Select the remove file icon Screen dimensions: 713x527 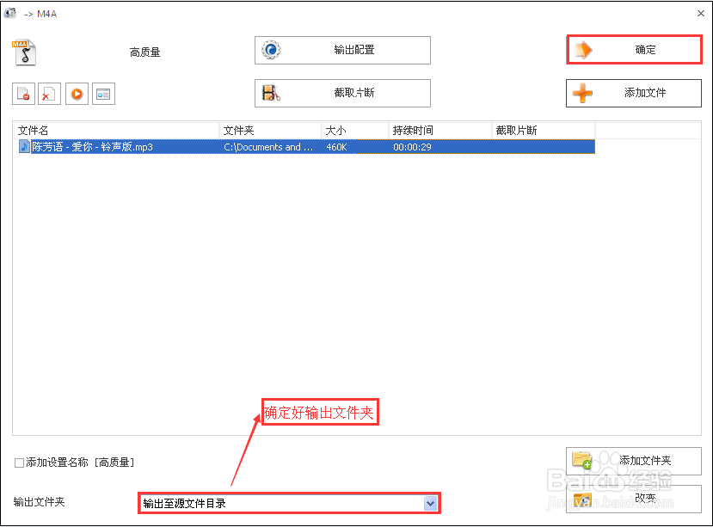click(x=22, y=93)
